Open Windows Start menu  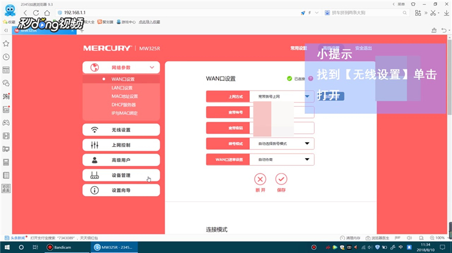(x=7, y=247)
